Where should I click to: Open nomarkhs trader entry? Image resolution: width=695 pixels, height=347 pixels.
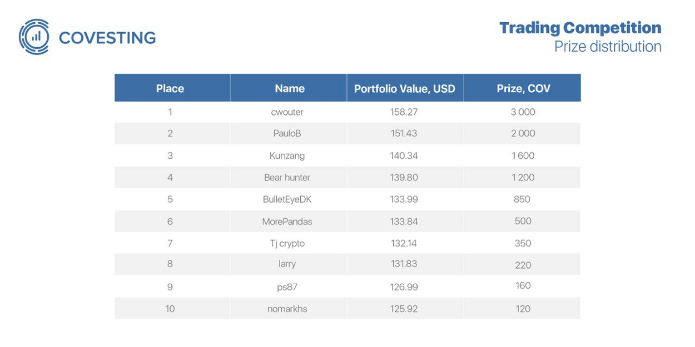coord(287,309)
